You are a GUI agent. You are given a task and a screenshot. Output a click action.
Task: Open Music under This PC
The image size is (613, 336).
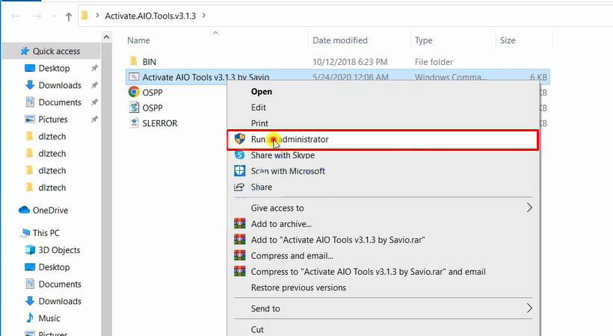49,318
